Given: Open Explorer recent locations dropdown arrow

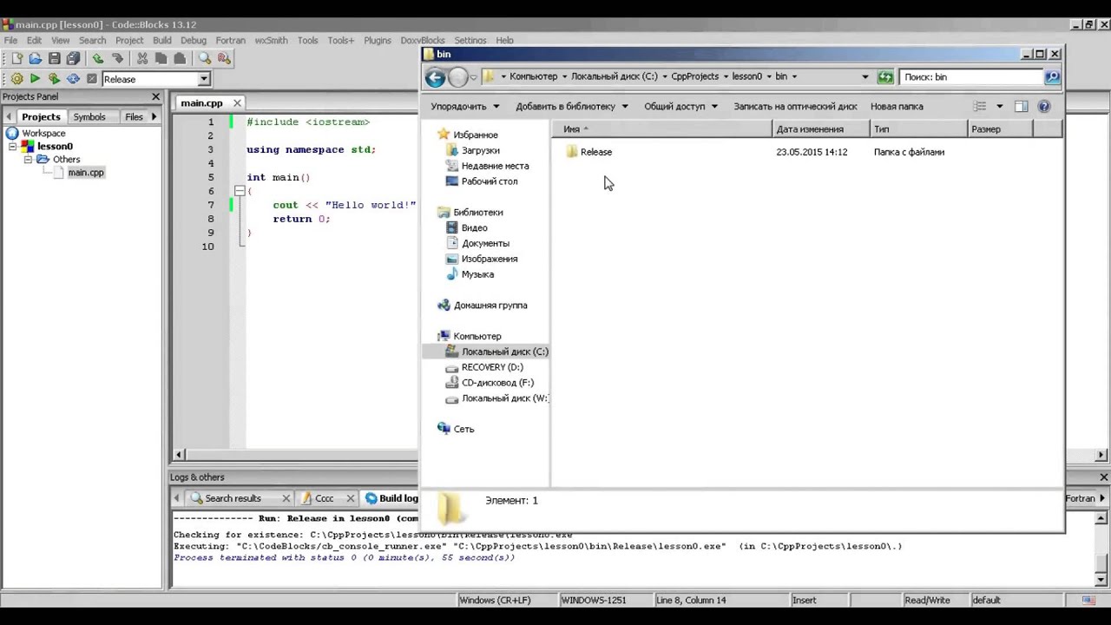Looking at the screenshot, I should point(474,77).
